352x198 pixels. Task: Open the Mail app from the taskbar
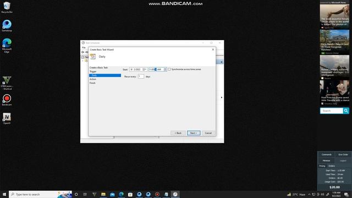coord(112,194)
